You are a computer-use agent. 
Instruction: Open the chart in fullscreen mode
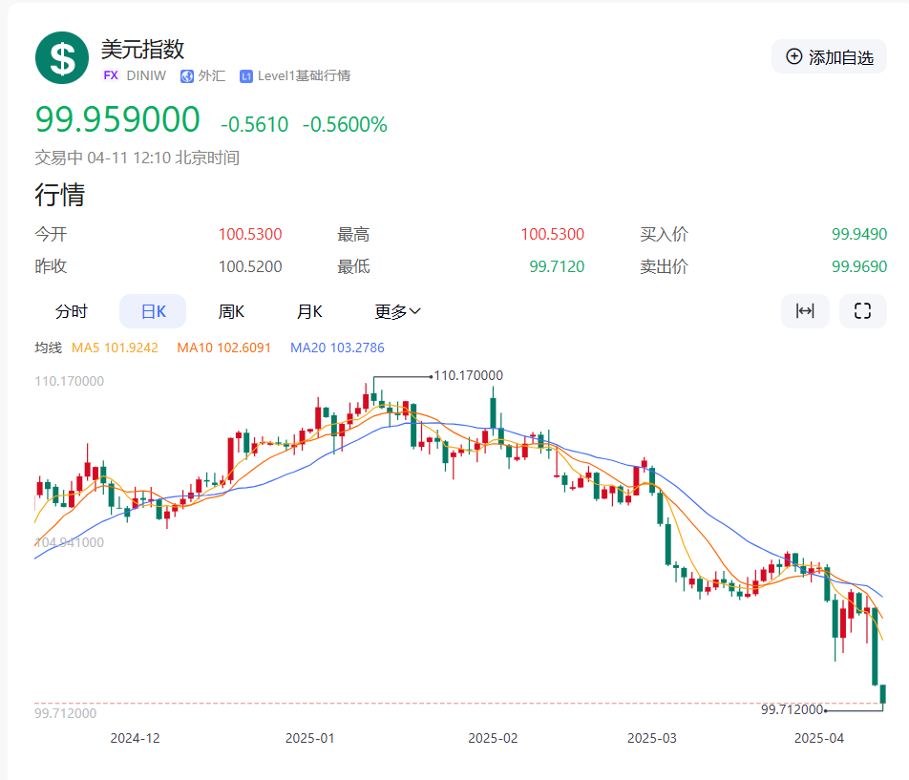pos(863,311)
